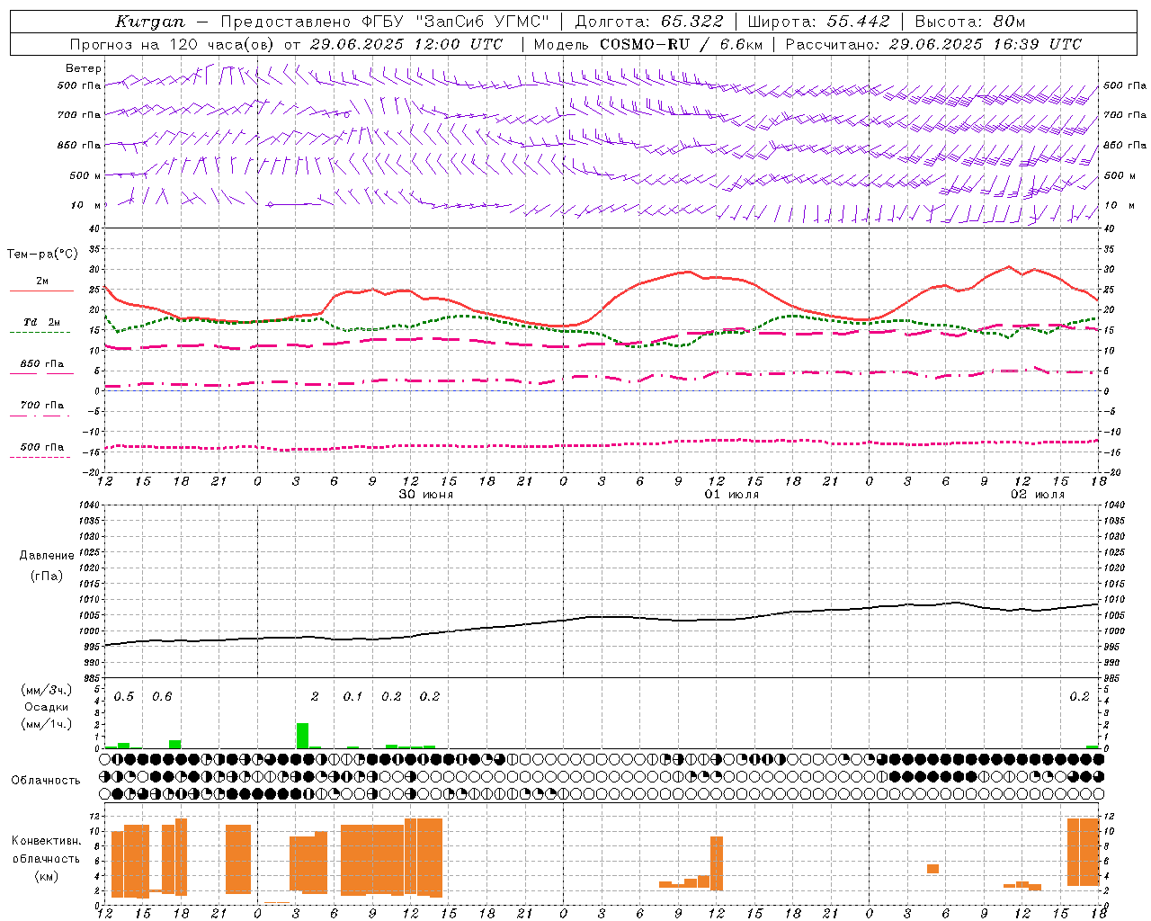1151x921 pixels.
Task: Click the latitude value 55.442
Action: tap(858, 22)
